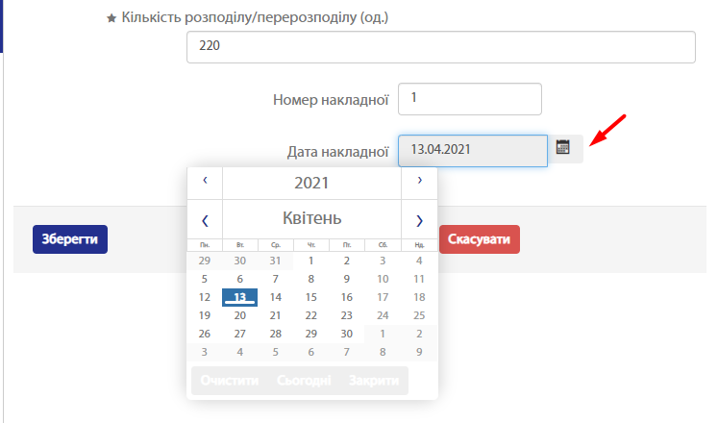Click the calendar icon beside invoice date

click(563, 148)
